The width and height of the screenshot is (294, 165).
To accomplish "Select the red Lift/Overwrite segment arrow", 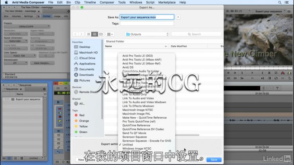I will coord(60,109).
